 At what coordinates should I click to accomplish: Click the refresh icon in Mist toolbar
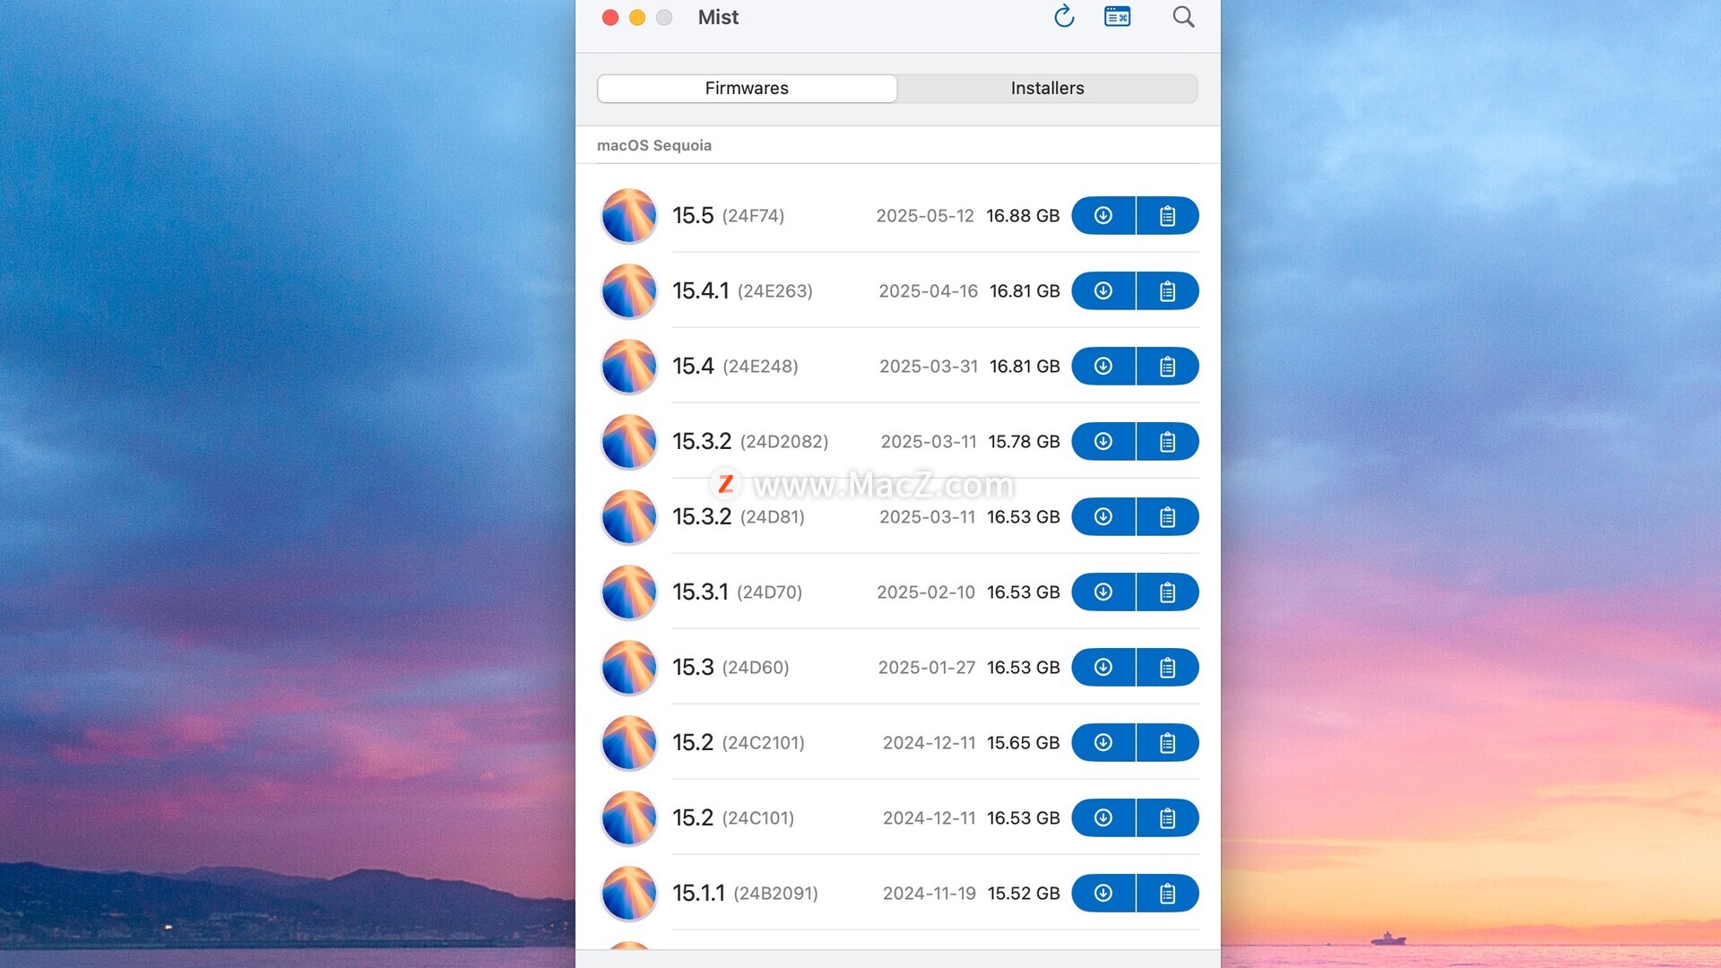tap(1064, 17)
